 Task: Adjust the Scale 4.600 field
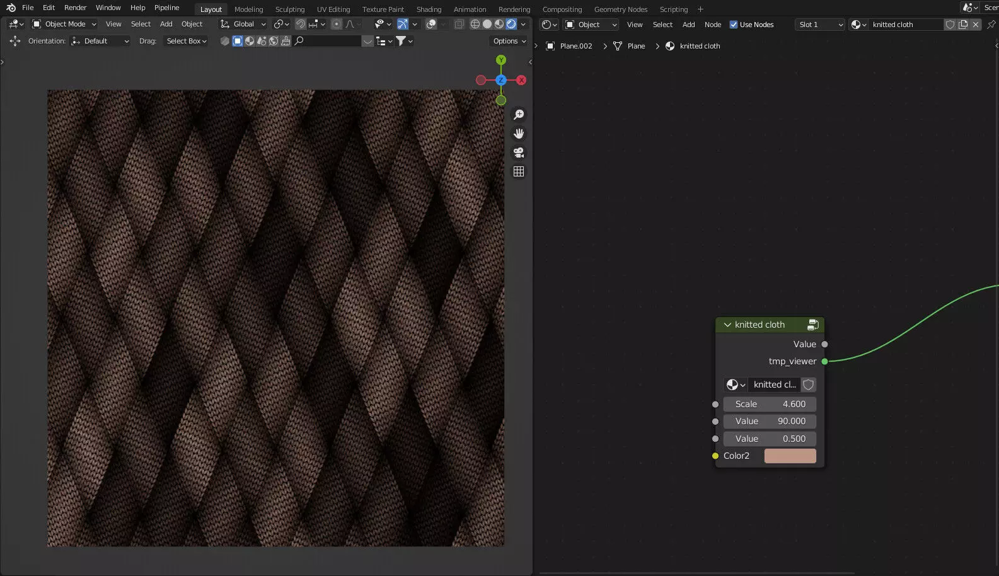pos(770,404)
